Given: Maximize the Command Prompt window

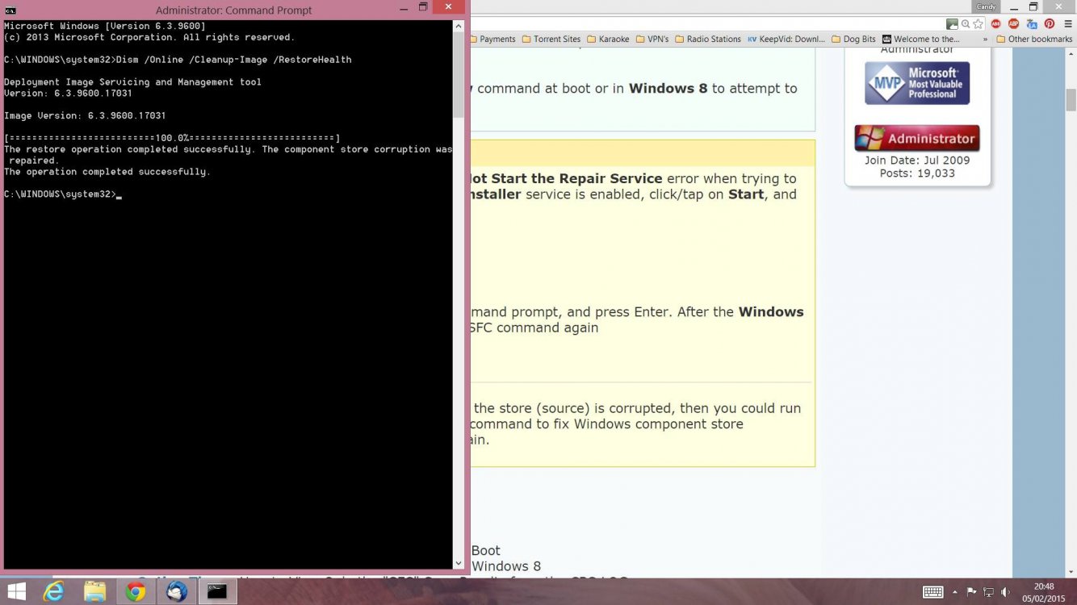Looking at the screenshot, I should pos(422,7).
